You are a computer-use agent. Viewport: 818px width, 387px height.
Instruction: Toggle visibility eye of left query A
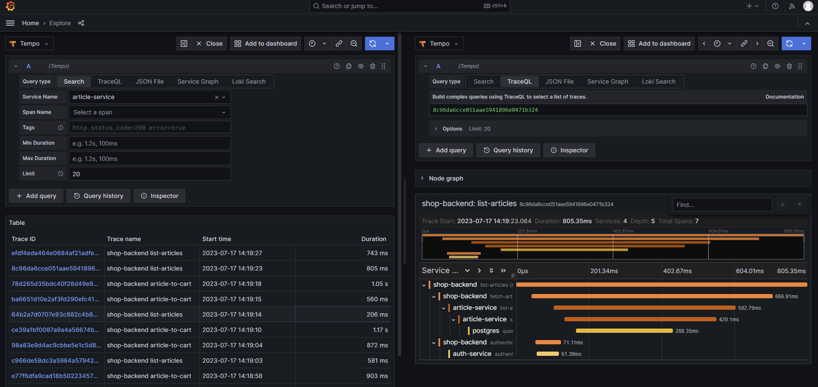click(x=361, y=66)
